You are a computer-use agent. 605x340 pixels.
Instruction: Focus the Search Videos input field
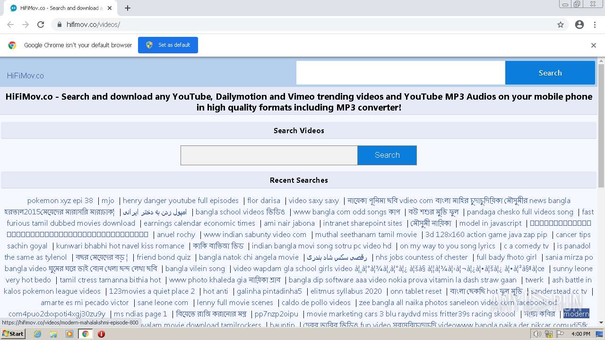(269, 155)
